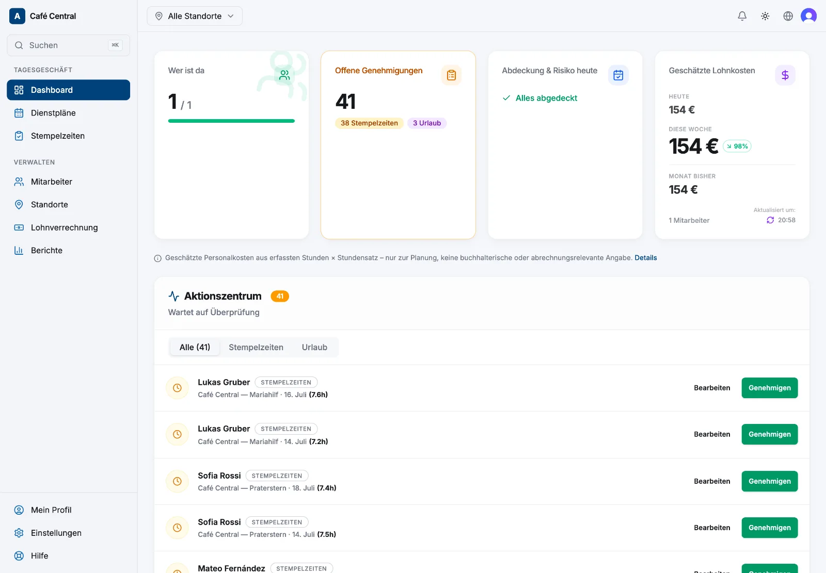
Task: Click the Suchen search field
Action: click(68, 45)
